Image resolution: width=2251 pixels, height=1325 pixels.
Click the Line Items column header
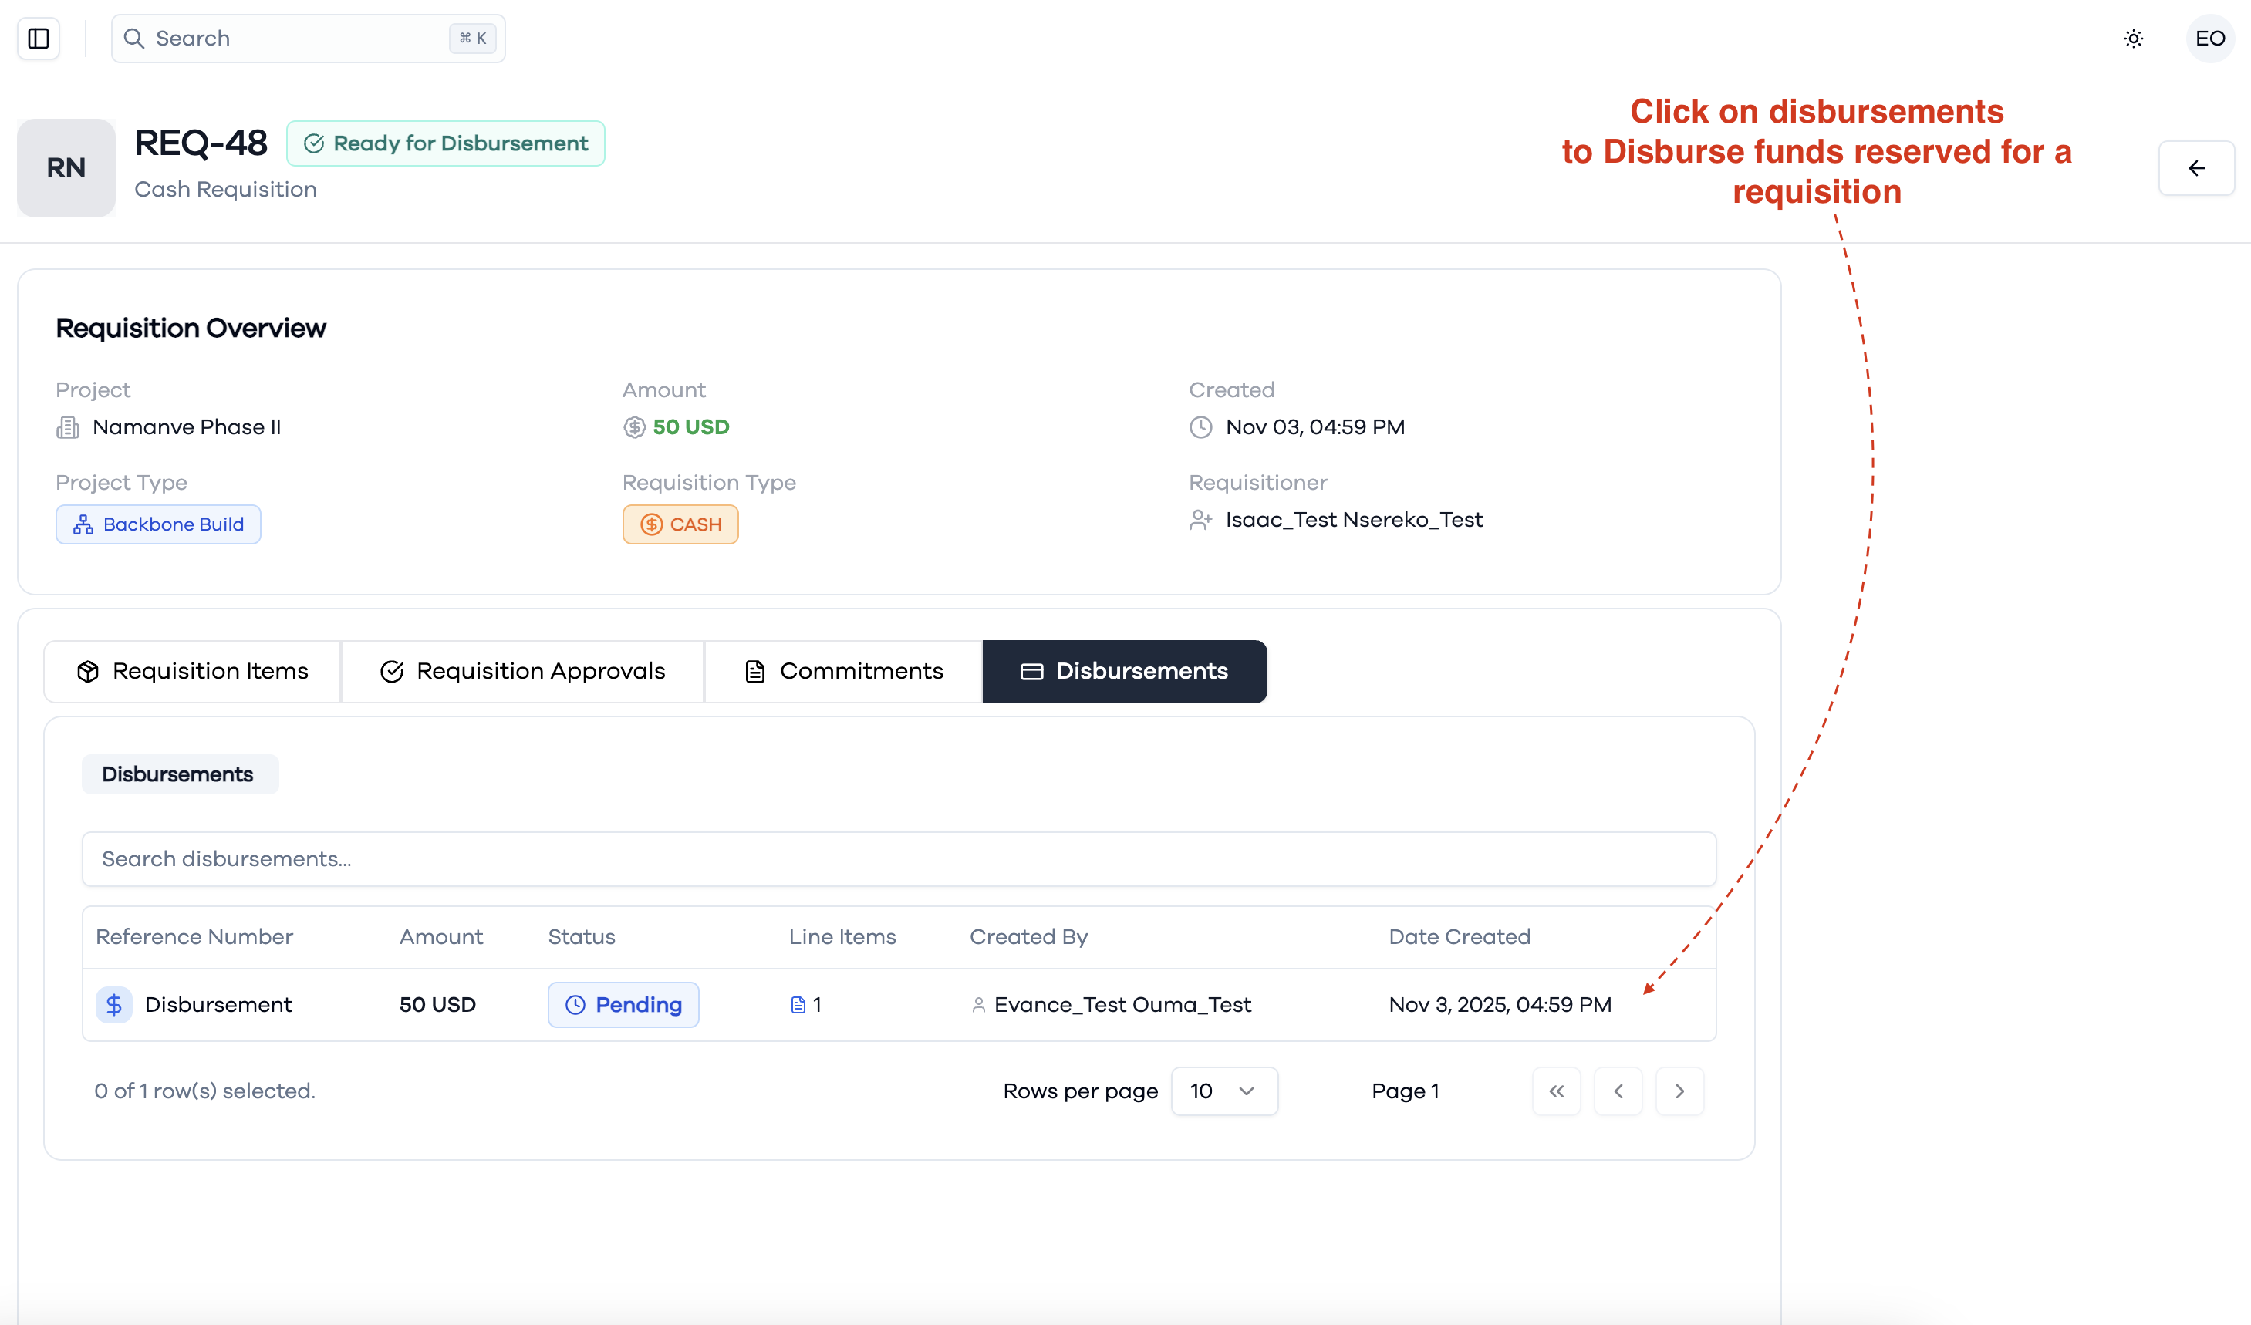(842, 936)
